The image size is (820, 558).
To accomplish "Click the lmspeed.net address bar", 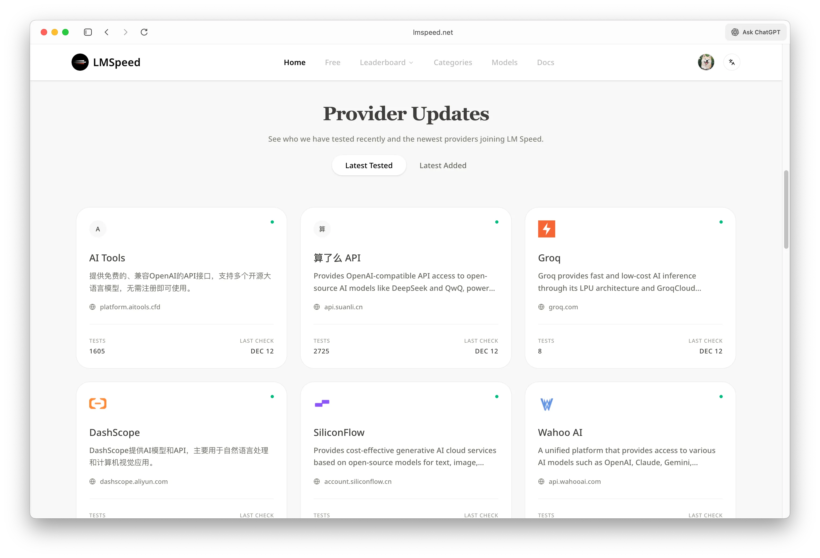I will coord(433,32).
